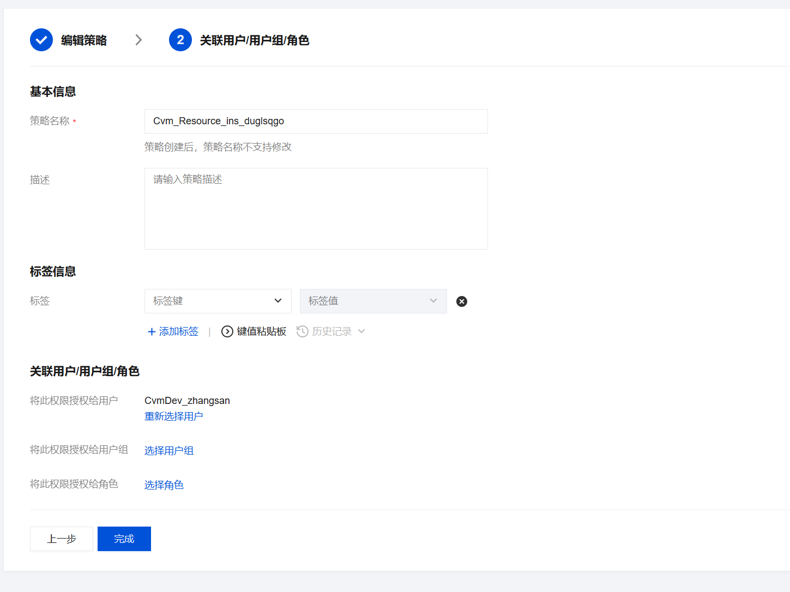Click the 添加标签 link

pos(179,331)
